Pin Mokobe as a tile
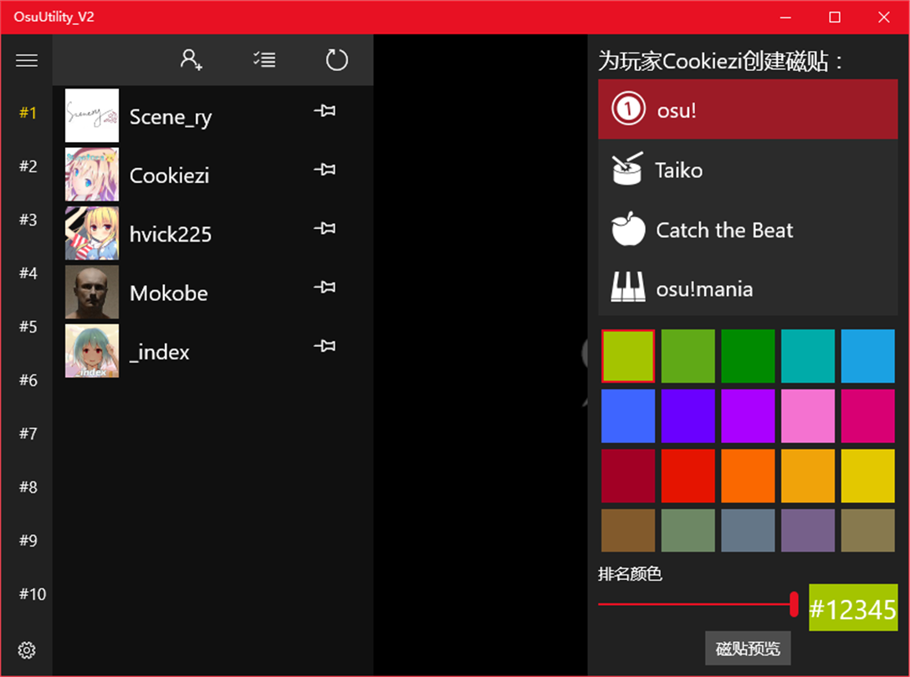910x677 pixels. pyautogui.click(x=325, y=287)
